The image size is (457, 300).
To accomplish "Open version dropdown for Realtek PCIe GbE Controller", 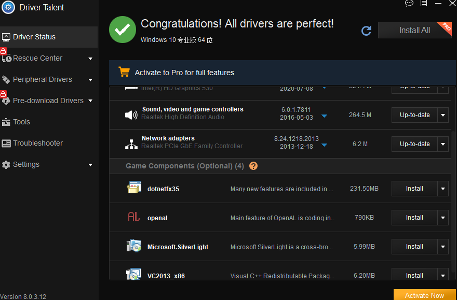I will tap(324, 145).
